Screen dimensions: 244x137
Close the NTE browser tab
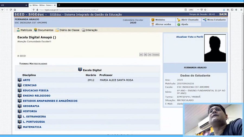[x=26, y=5]
